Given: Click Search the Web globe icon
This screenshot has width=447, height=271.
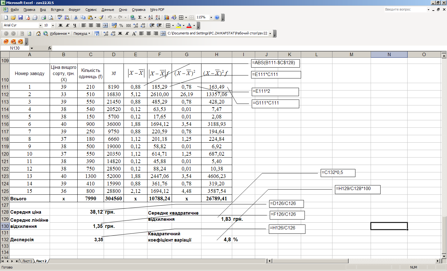Looking at the screenshot, I should pos(46,33).
